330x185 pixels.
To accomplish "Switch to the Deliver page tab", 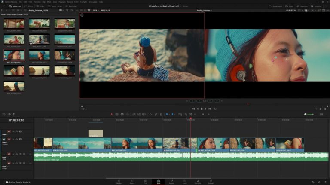I will point(211,182).
